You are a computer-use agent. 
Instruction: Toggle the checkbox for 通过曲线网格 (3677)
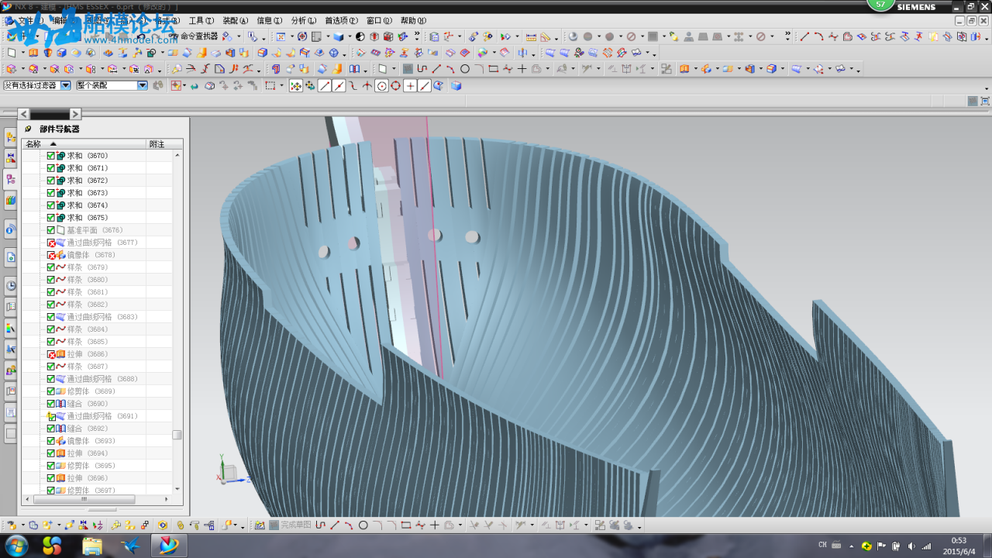click(51, 243)
